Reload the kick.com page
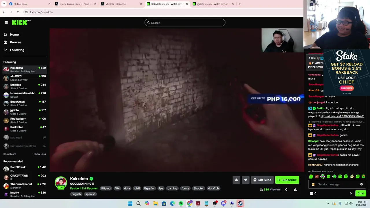370x208 pixels. [18, 12]
